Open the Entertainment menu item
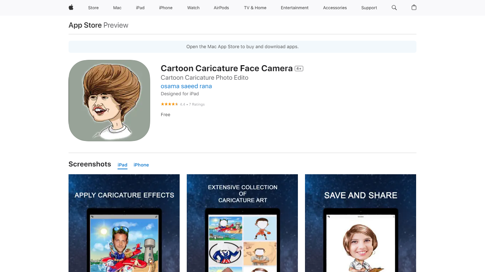The height and width of the screenshot is (272, 485). 295,8
